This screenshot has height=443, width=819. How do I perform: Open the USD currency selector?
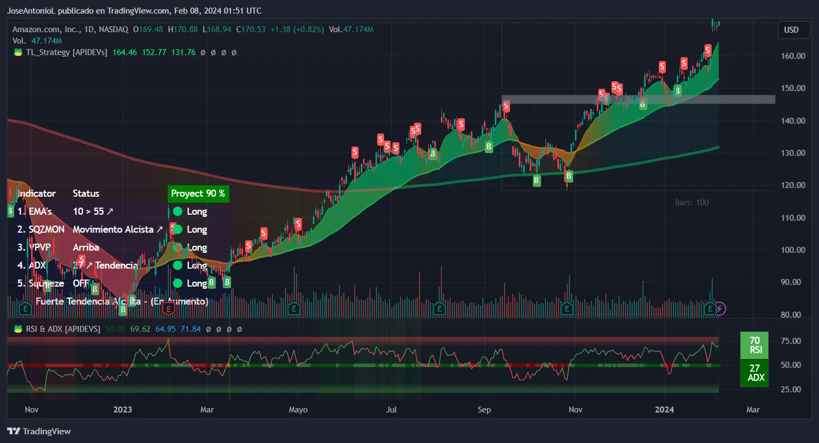pyautogui.click(x=791, y=30)
